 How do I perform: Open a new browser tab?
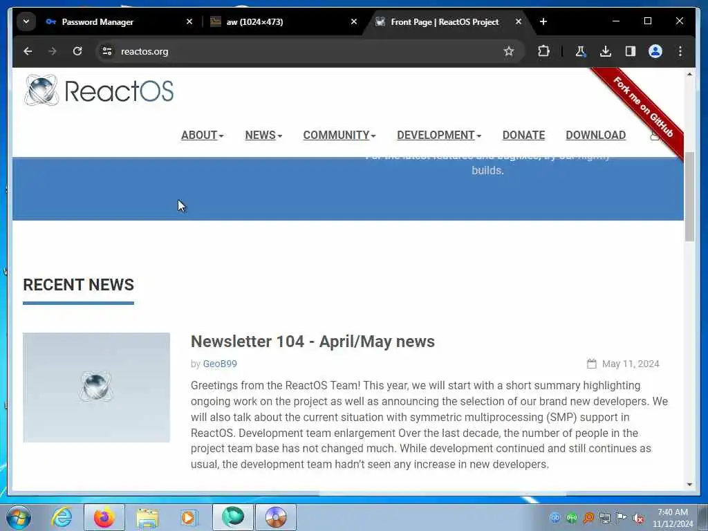[x=543, y=21]
